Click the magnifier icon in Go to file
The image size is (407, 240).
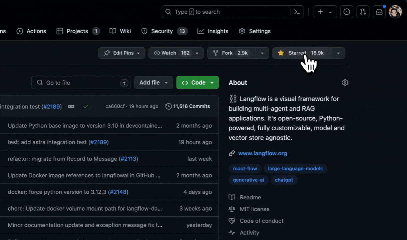pyautogui.click(x=40, y=83)
